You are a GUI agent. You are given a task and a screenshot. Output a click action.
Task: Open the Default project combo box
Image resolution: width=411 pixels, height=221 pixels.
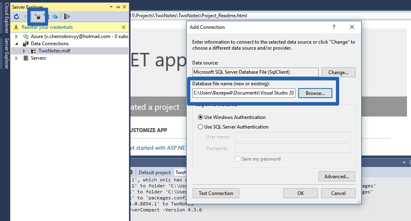181,173
